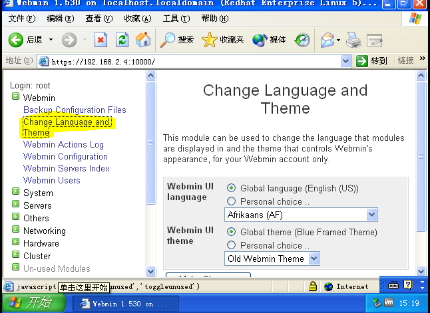This screenshot has height=313, width=430.
Task: Expand the Servers category
Action: (15, 204)
